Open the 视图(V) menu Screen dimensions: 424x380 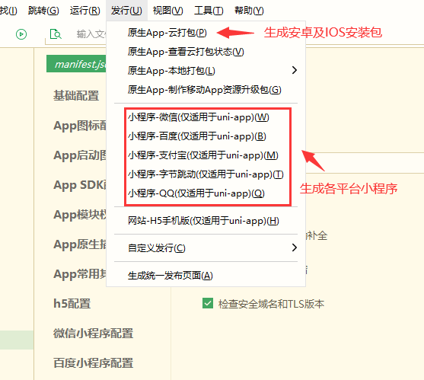pos(167,11)
